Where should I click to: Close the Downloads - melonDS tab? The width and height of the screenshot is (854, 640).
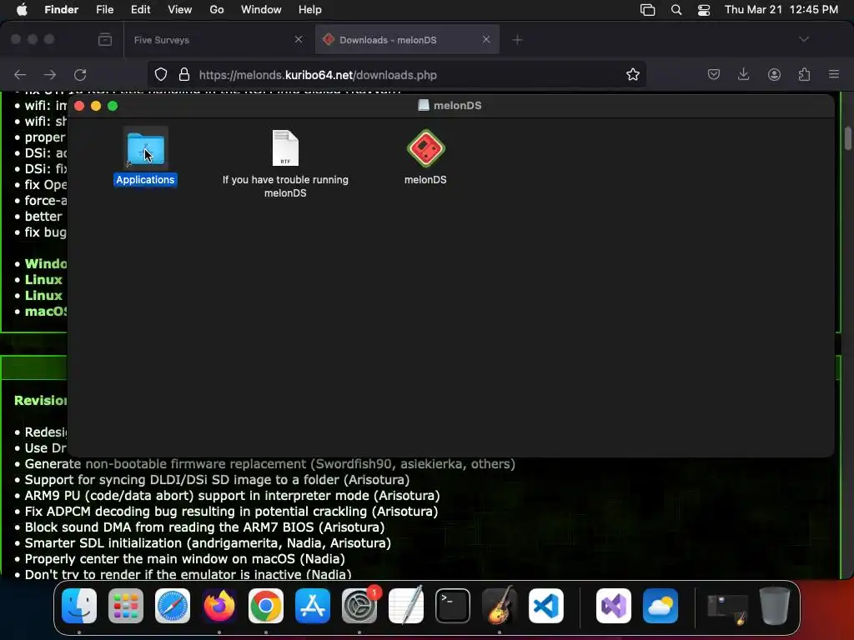coord(486,40)
